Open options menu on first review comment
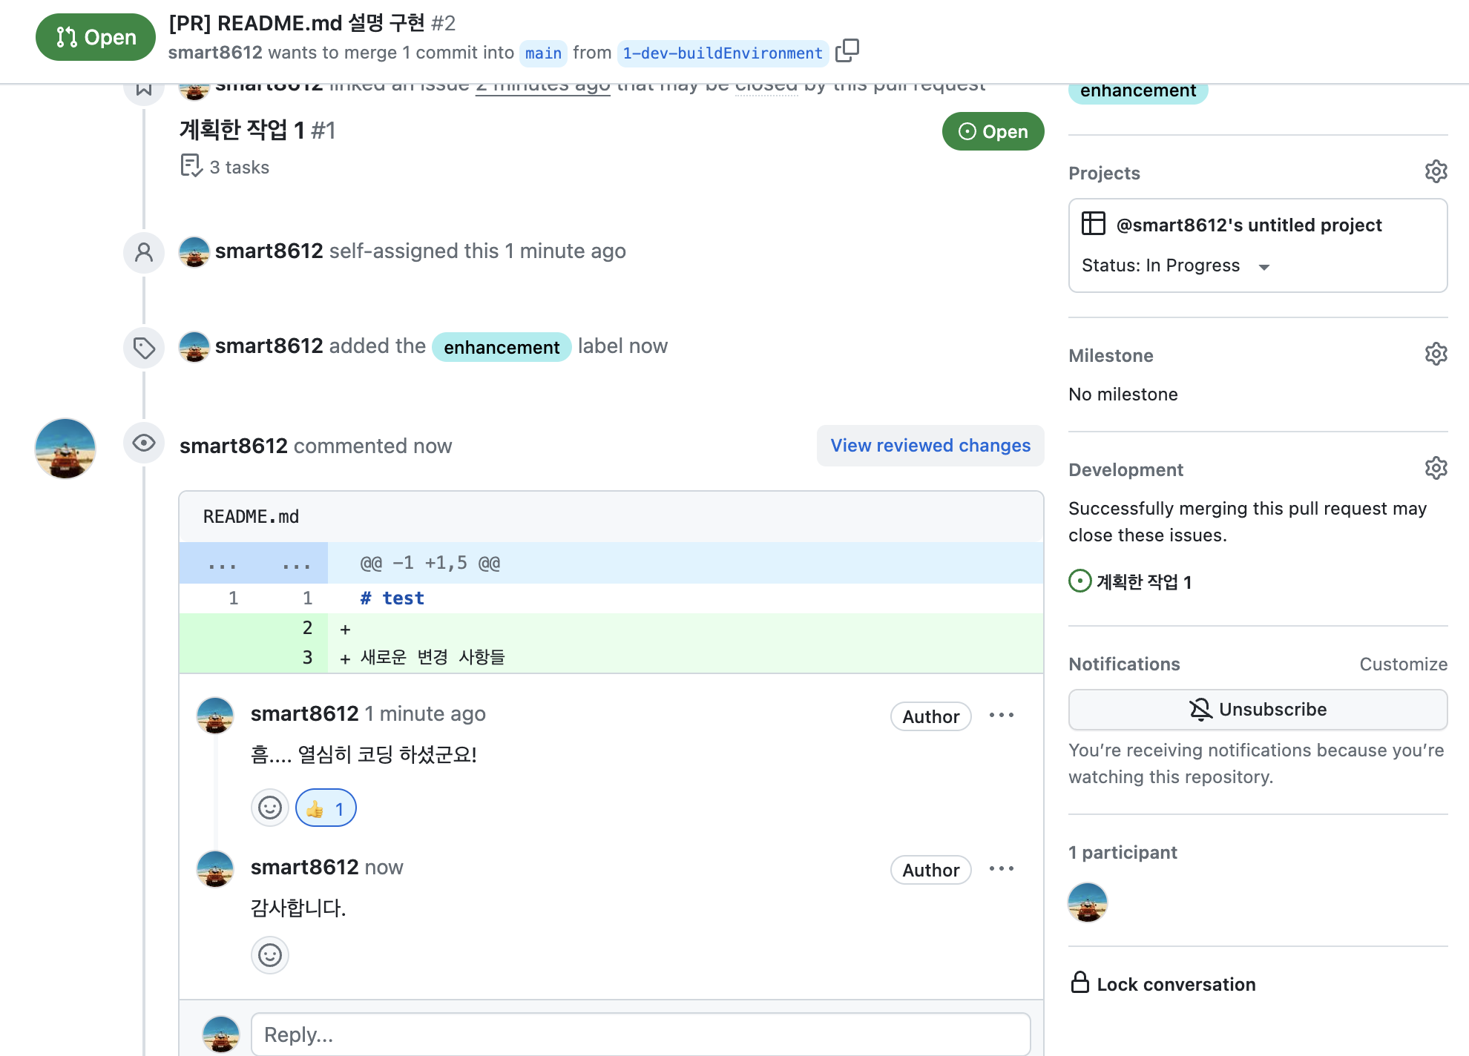 (x=1002, y=716)
